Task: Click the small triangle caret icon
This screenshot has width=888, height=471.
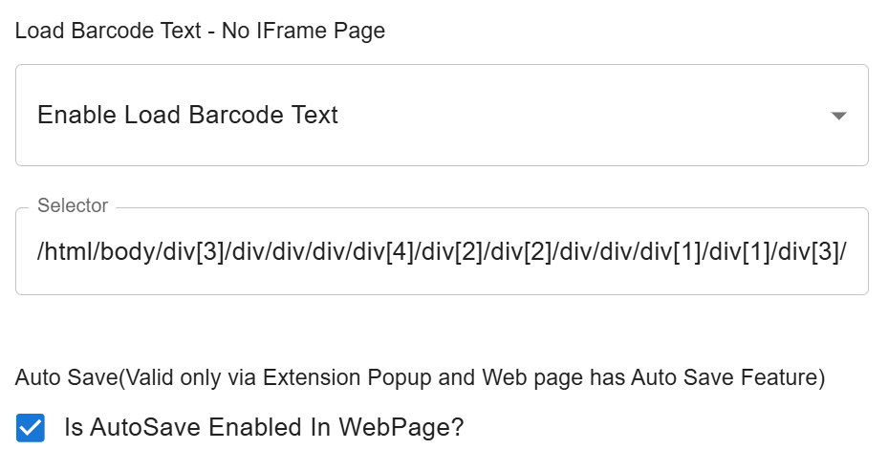Action: click(838, 116)
